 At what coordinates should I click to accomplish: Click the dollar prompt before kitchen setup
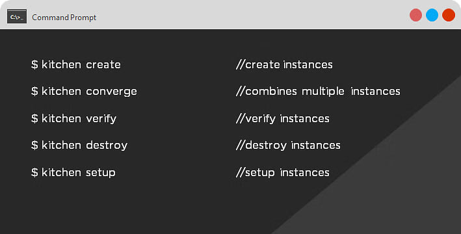click(x=34, y=172)
